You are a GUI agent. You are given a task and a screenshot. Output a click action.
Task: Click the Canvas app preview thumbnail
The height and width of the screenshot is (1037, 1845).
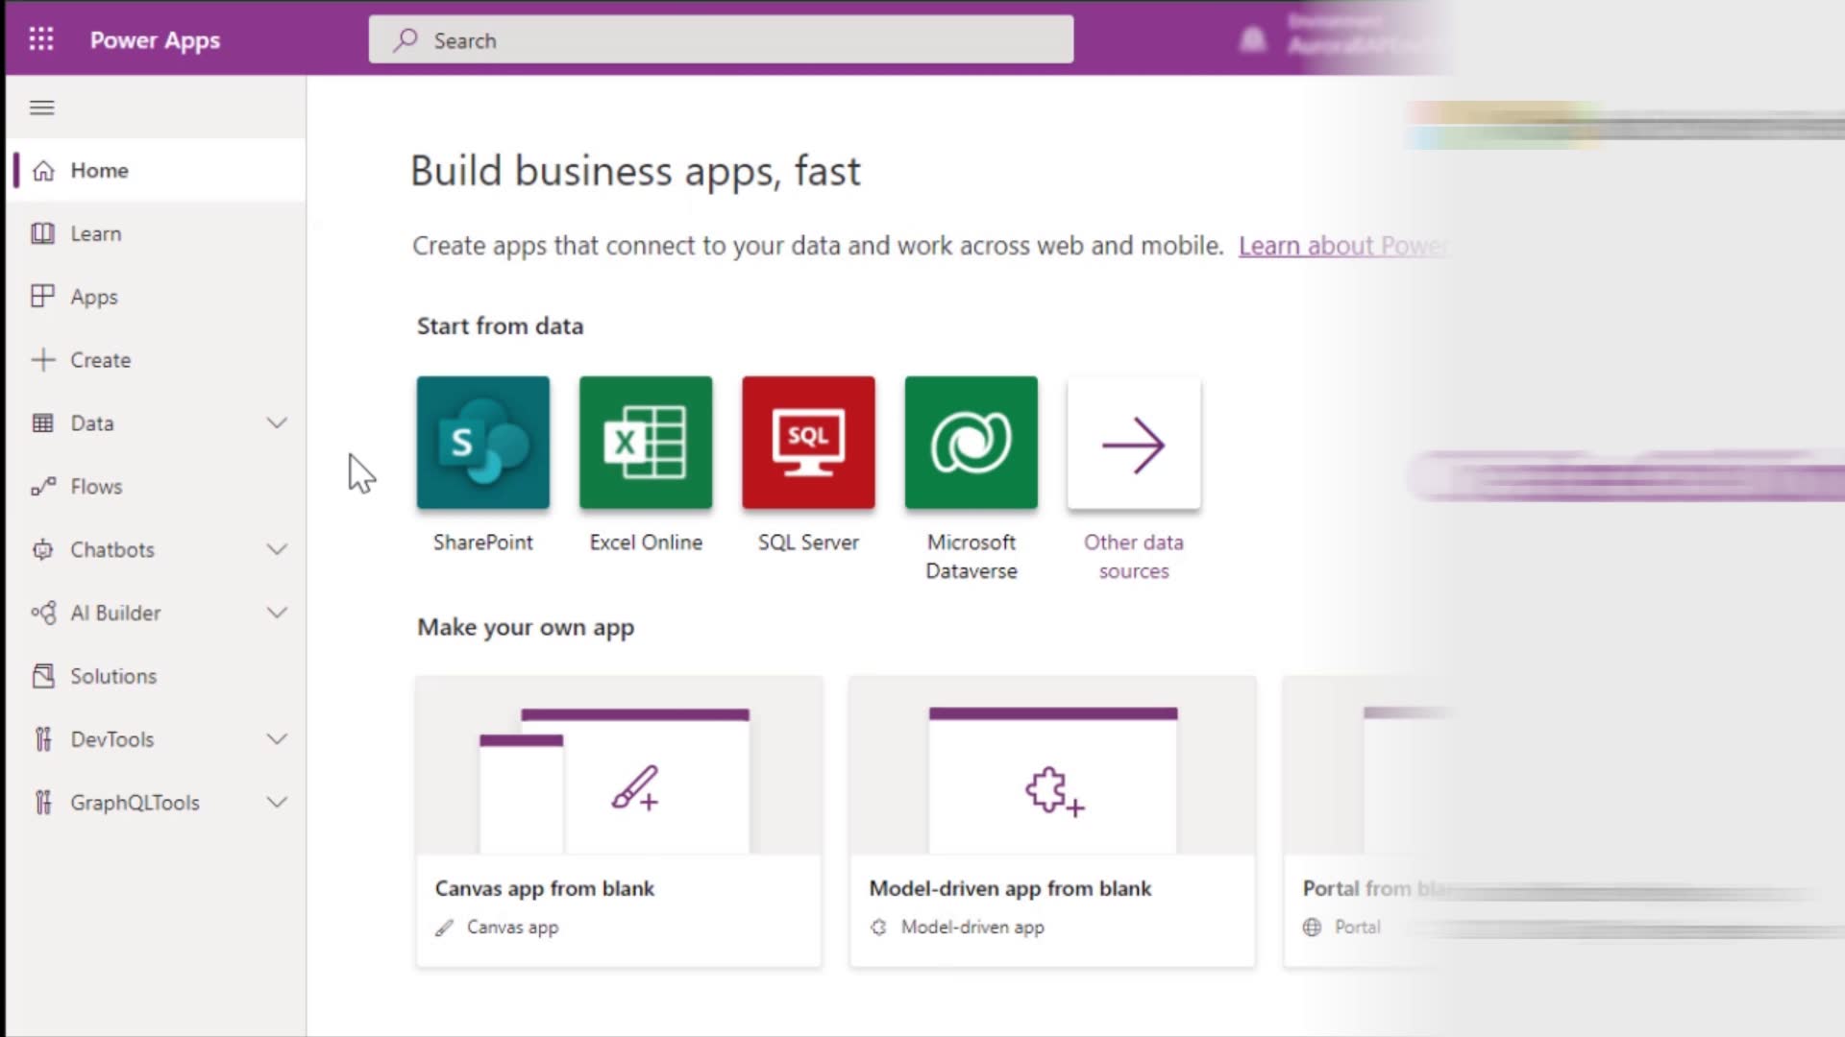(x=618, y=765)
